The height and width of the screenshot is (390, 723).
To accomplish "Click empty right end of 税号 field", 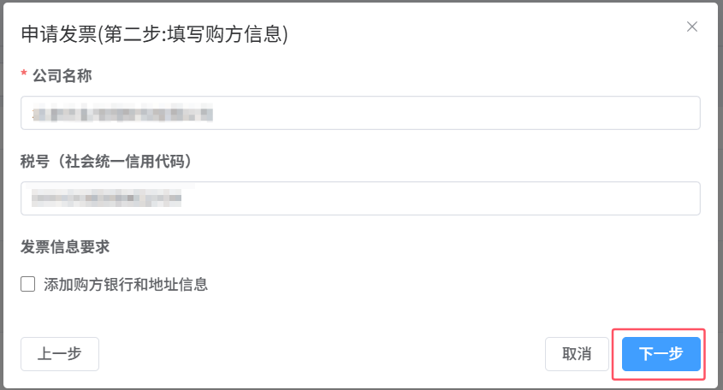I will [599, 198].
